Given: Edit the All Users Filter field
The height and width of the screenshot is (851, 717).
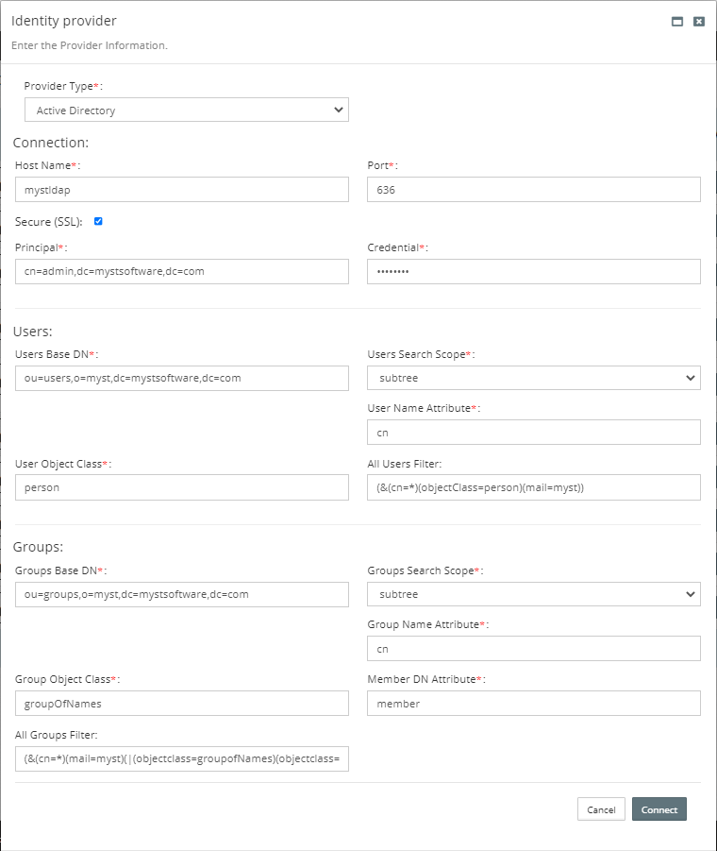Looking at the screenshot, I should click(x=533, y=487).
